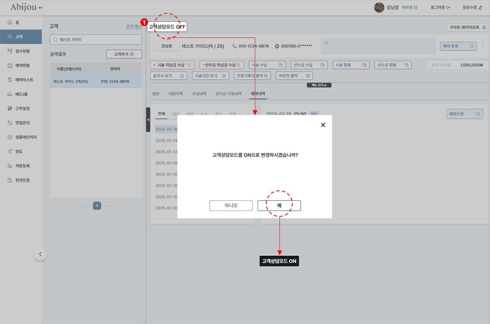The height and width of the screenshot is (324, 490).
Task: Click 선수금 미납금 수납 button
Action: click(x=221, y=65)
